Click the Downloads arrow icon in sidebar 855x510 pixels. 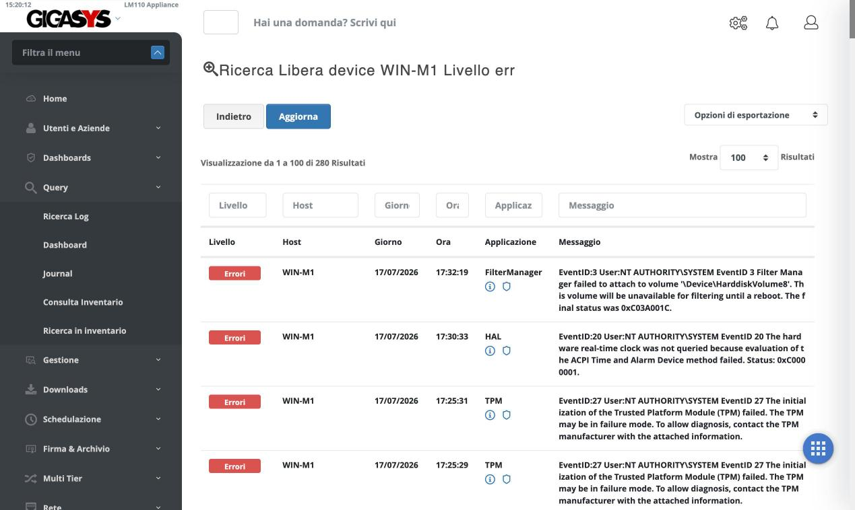(x=30, y=390)
